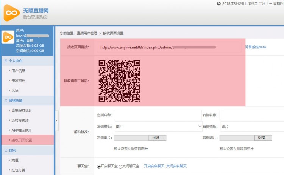Click 浏览 button for 右侧图片
Viewport: 284px width, 175px height.
(x=263, y=138)
